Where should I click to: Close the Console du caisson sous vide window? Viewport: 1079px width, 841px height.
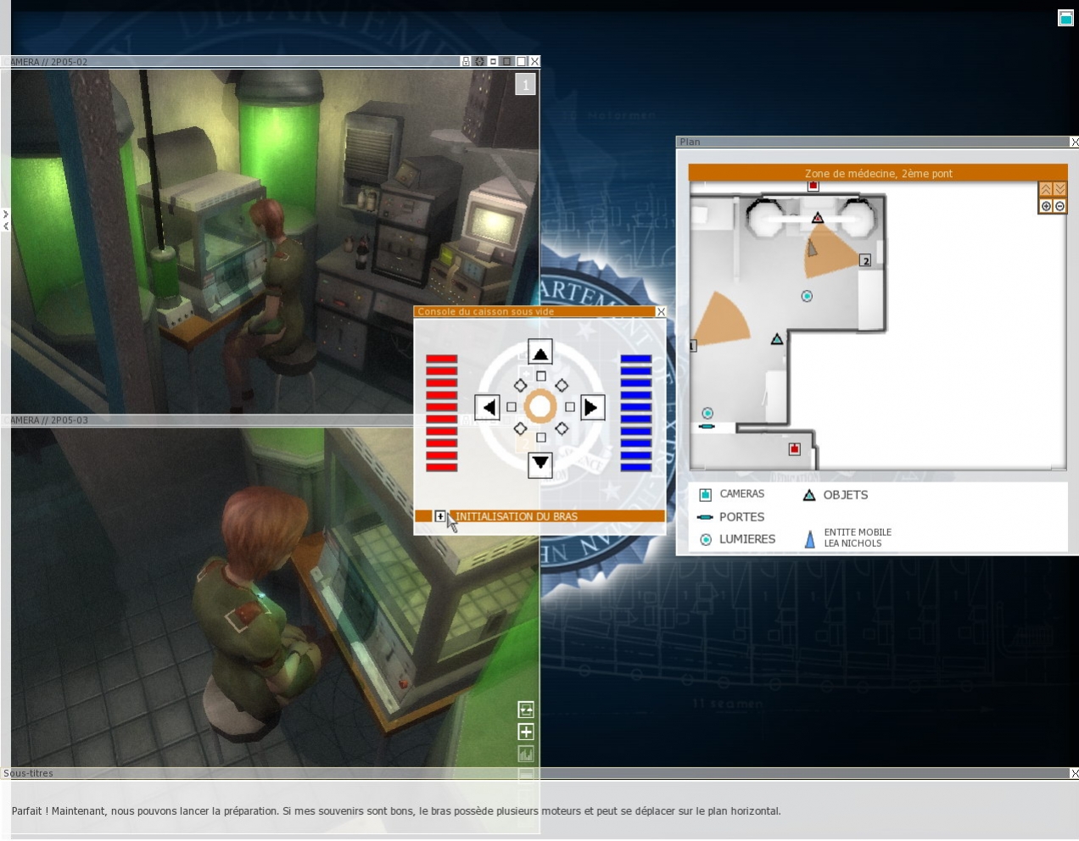tap(661, 311)
